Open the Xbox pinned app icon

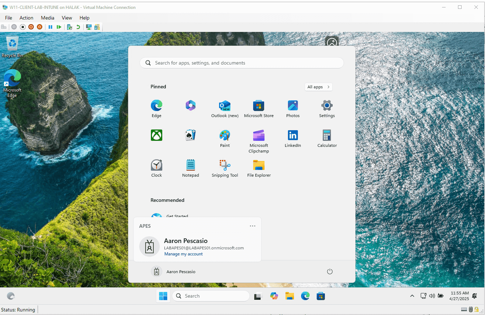click(157, 135)
